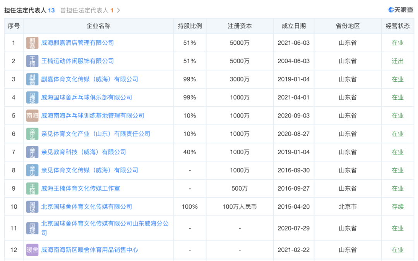Open 亲见体育文化产业（山东）有限责任公司 link

(96, 134)
